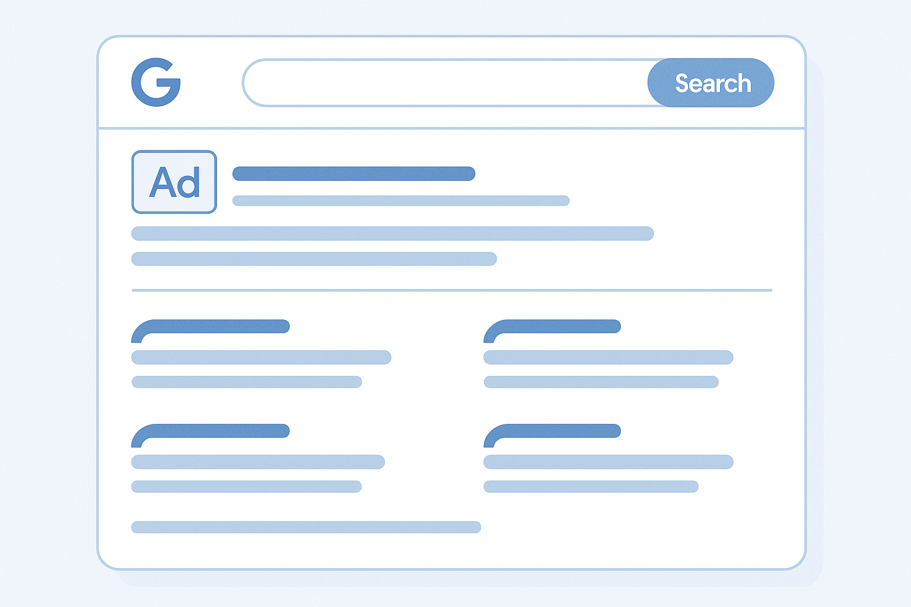The width and height of the screenshot is (911, 607).
Task: Click the lone placeholder bar at page bottom
Action: coord(306,527)
